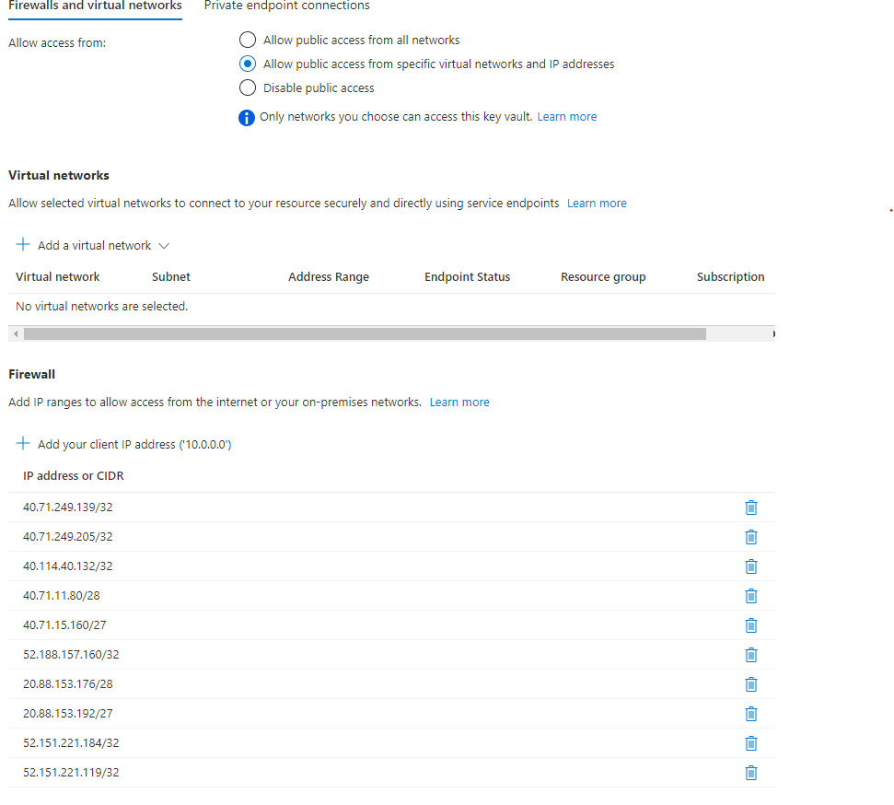Remove the 40.114.40.132/32 address
This screenshot has height=805, width=894.
[750, 566]
